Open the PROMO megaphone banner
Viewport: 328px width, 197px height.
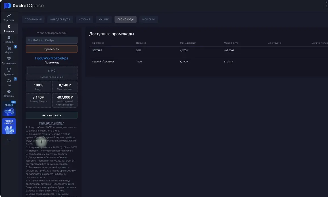(x=9, y=109)
